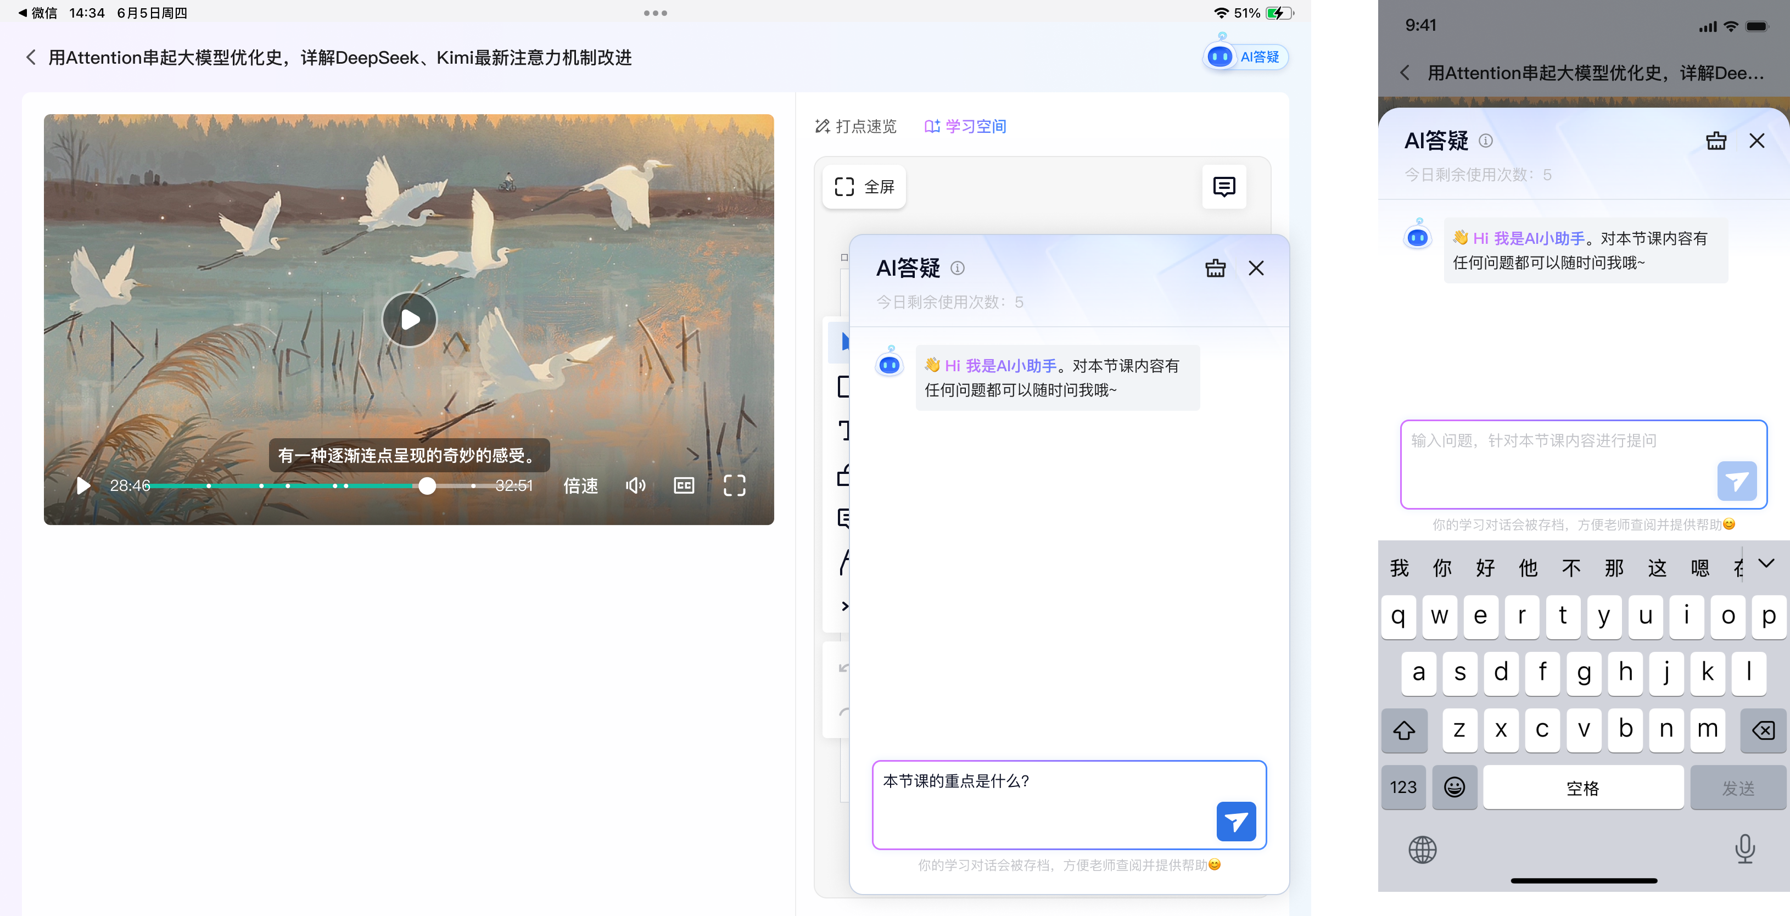Click the AI答疑 robot button at top right

[x=1245, y=57]
